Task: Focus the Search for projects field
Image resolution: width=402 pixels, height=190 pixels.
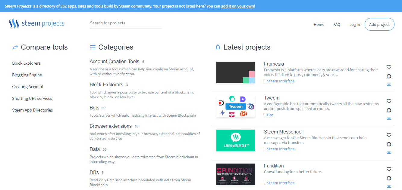Action: pyautogui.click(x=126, y=23)
